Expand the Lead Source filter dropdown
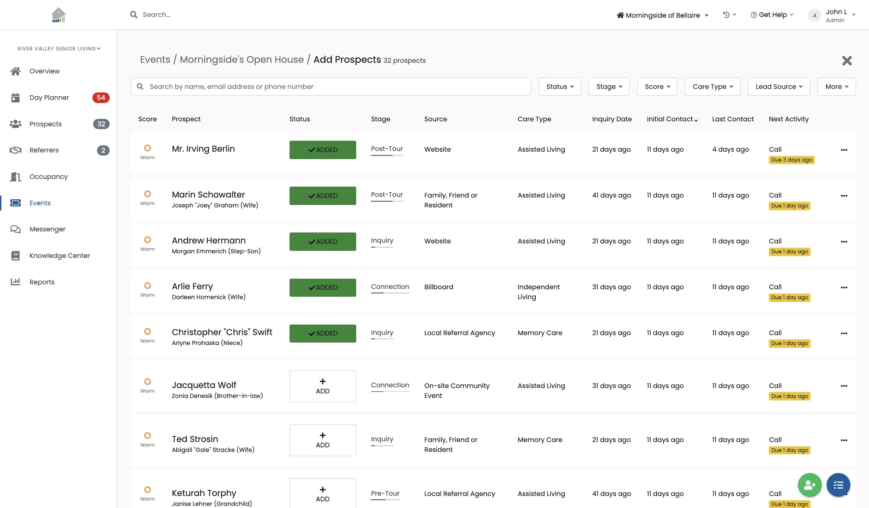869x508 pixels. tap(778, 87)
